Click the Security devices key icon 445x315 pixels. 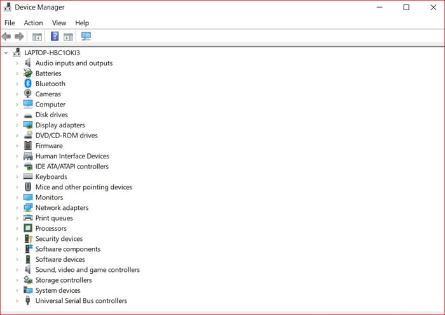(29, 238)
